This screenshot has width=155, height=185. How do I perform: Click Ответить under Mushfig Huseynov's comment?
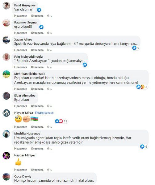click(37, 149)
